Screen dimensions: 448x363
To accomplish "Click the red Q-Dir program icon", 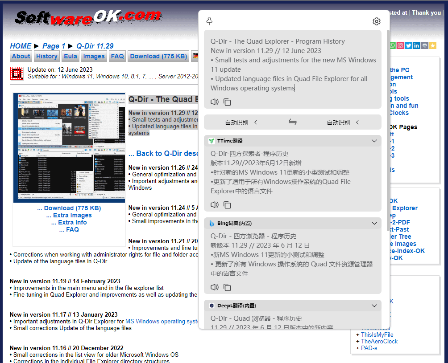I will point(17,73).
